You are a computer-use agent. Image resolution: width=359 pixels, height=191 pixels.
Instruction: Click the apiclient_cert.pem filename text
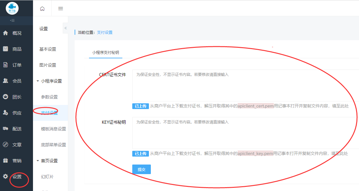pyautogui.click(x=256, y=106)
